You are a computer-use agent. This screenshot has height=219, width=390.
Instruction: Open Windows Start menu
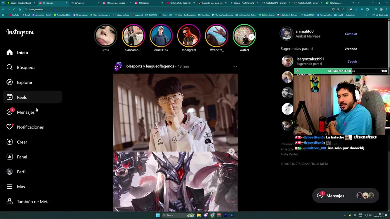158,215
